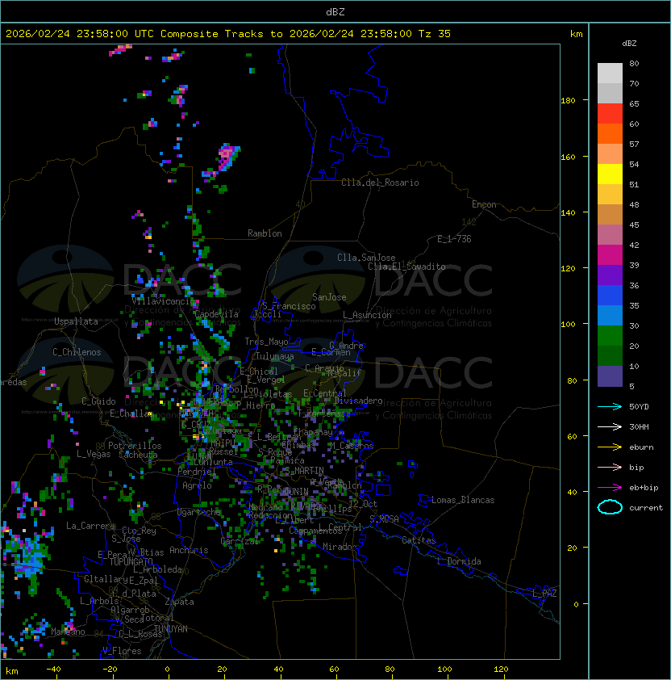Select the red color swatch in dBZ scale
671x680 pixels.
tap(610, 114)
